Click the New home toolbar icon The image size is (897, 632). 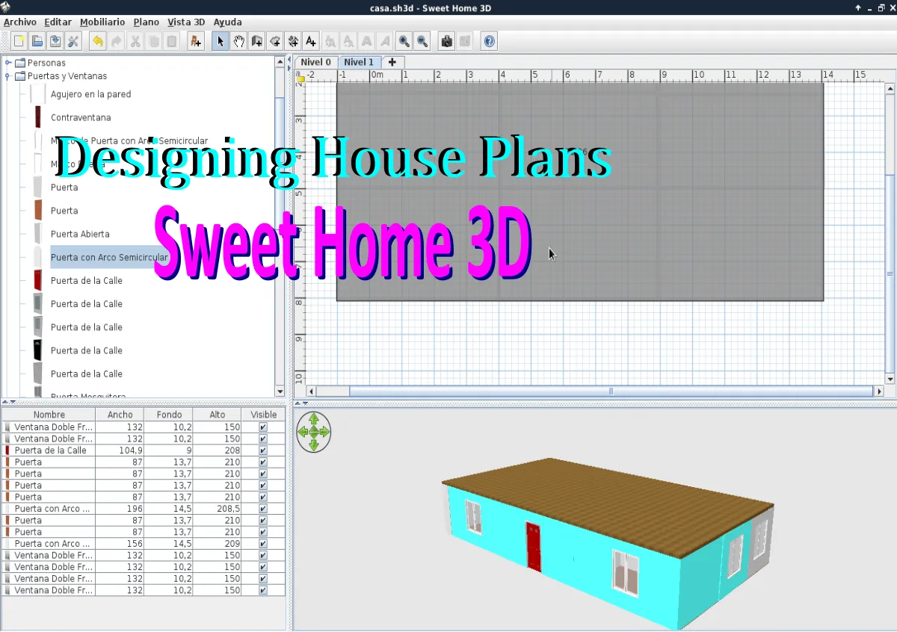19,41
